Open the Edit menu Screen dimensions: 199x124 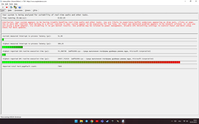tap(7, 4)
